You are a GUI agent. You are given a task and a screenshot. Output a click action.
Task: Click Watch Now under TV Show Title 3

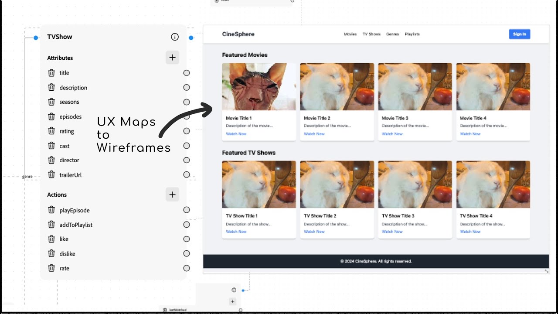click(392, 232)
